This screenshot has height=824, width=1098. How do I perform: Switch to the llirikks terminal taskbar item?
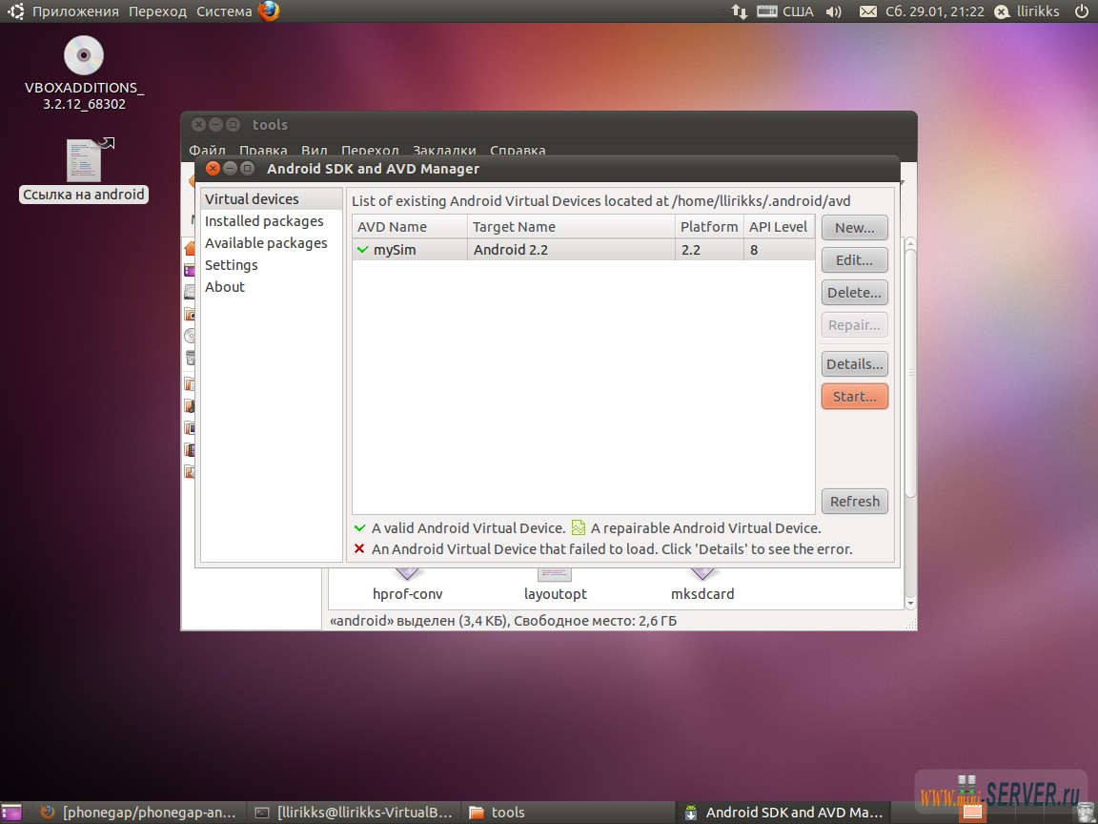tap(354, 813)
